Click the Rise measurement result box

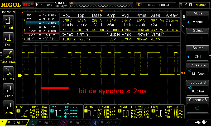[33, 112]
